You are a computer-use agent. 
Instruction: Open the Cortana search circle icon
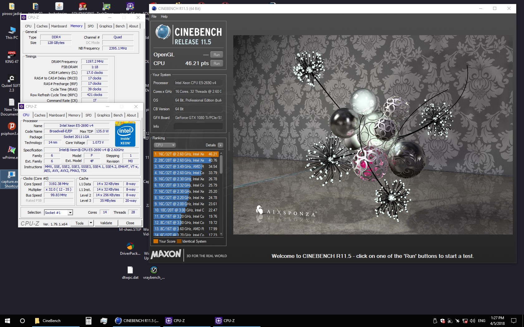[22, 320]
